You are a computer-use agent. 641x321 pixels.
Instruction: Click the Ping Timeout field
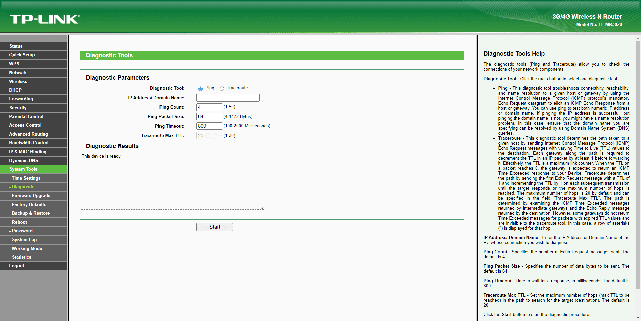(x=209, y=126)
